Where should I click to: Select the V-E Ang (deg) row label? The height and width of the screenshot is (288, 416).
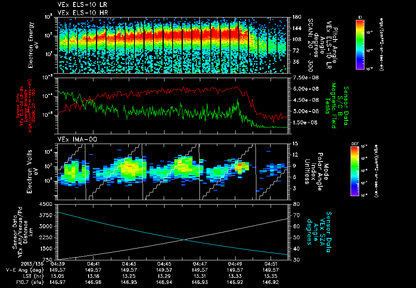pos(24,270)
